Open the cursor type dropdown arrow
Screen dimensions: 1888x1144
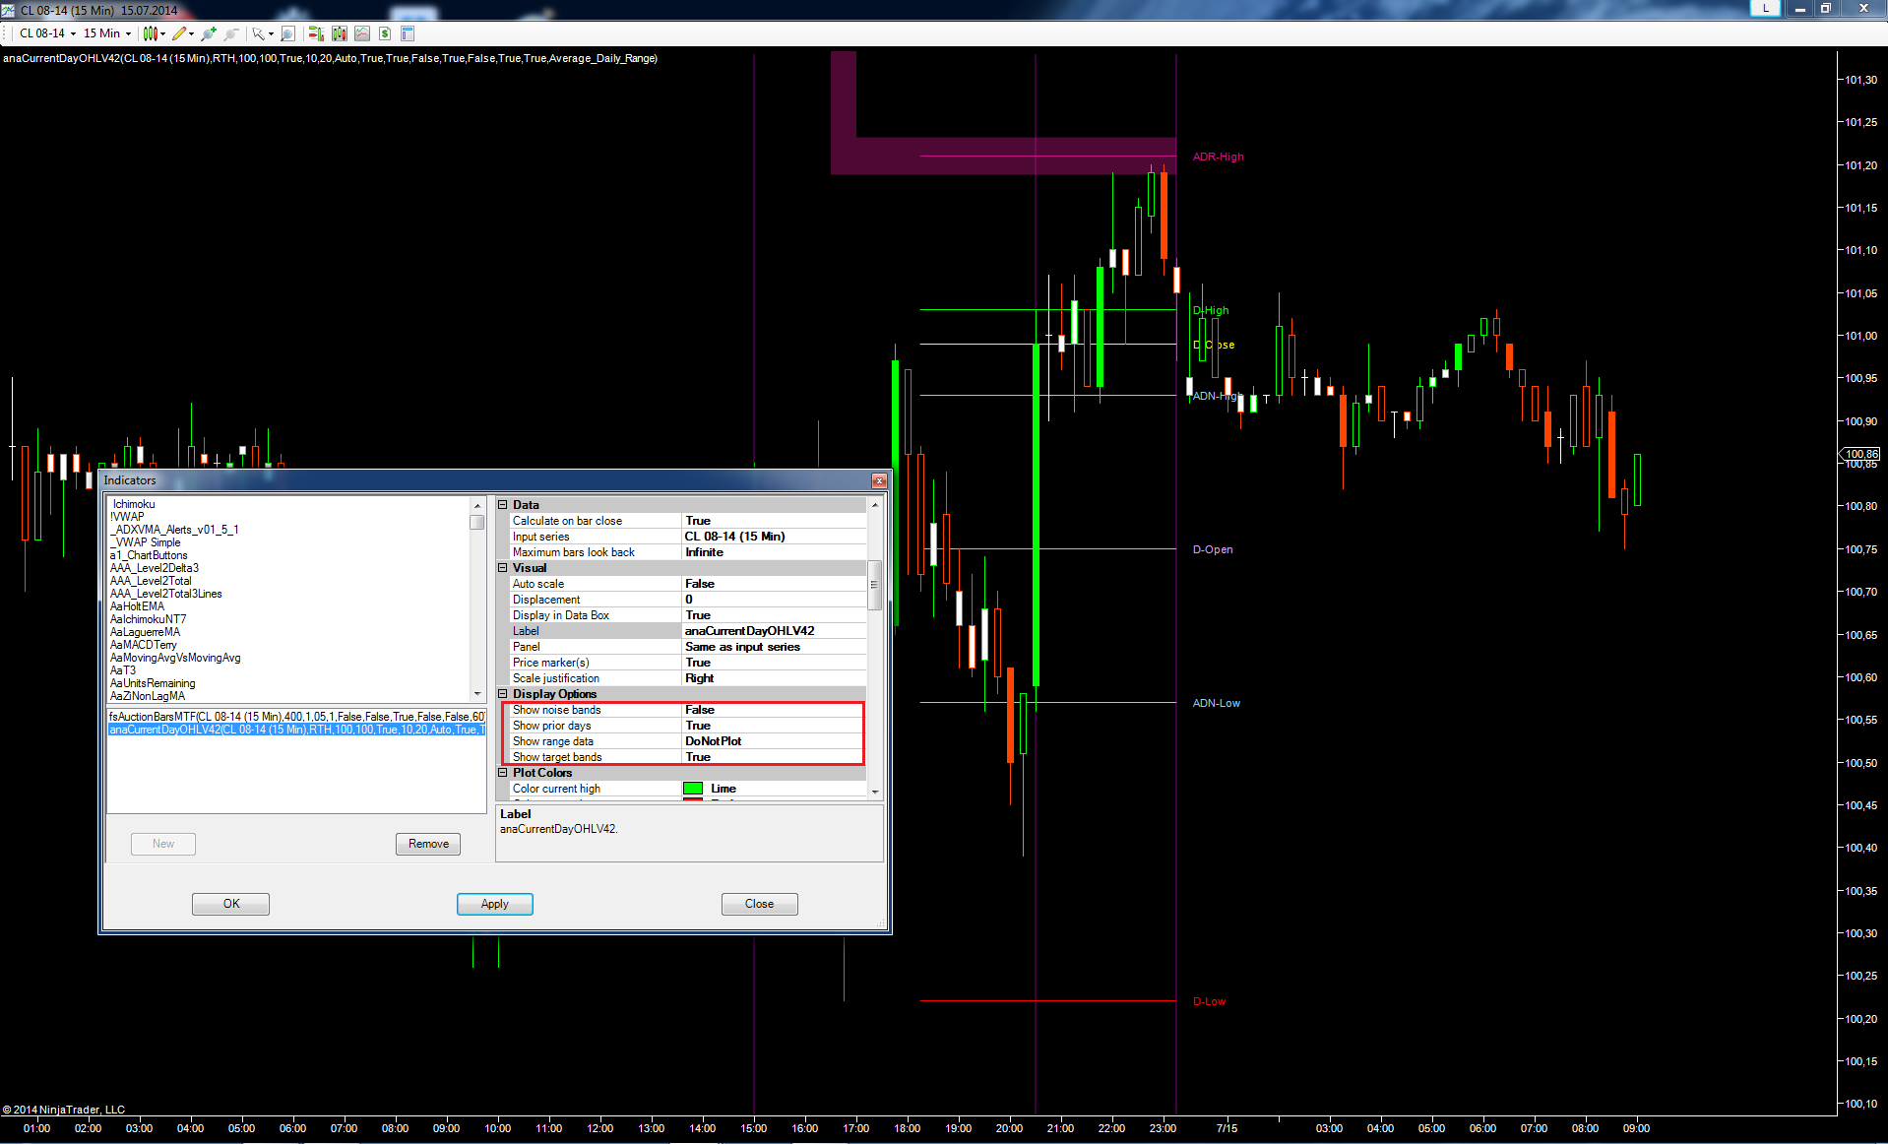click(x=271, y=33)
